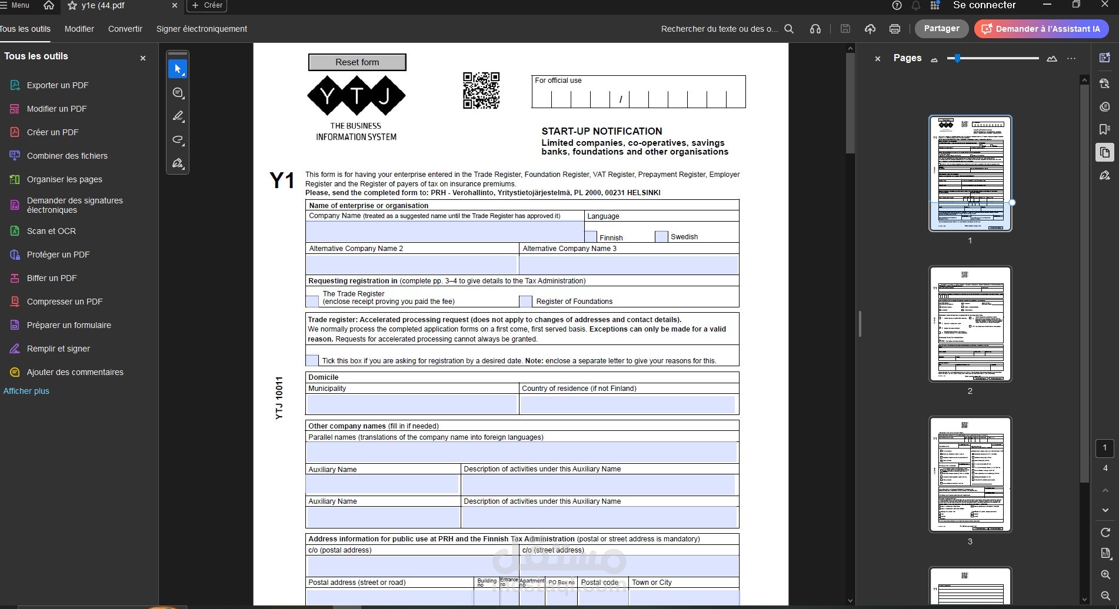Image resolution: width=1119 pixels, height=609 pixels.
Task: Click the headphones read aloud icon
Action: (815, 29)
